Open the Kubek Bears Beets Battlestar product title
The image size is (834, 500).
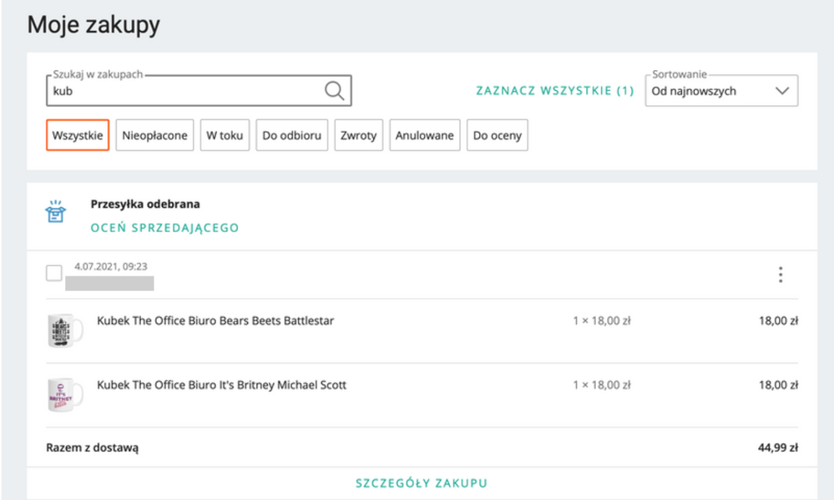pos(215,321)
